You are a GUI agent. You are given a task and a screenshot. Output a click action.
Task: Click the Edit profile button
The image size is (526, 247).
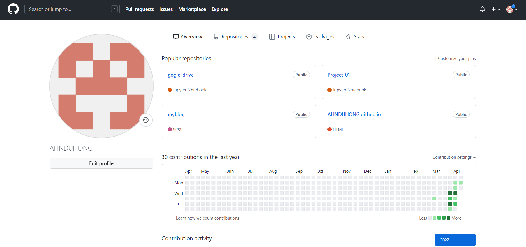101,163
